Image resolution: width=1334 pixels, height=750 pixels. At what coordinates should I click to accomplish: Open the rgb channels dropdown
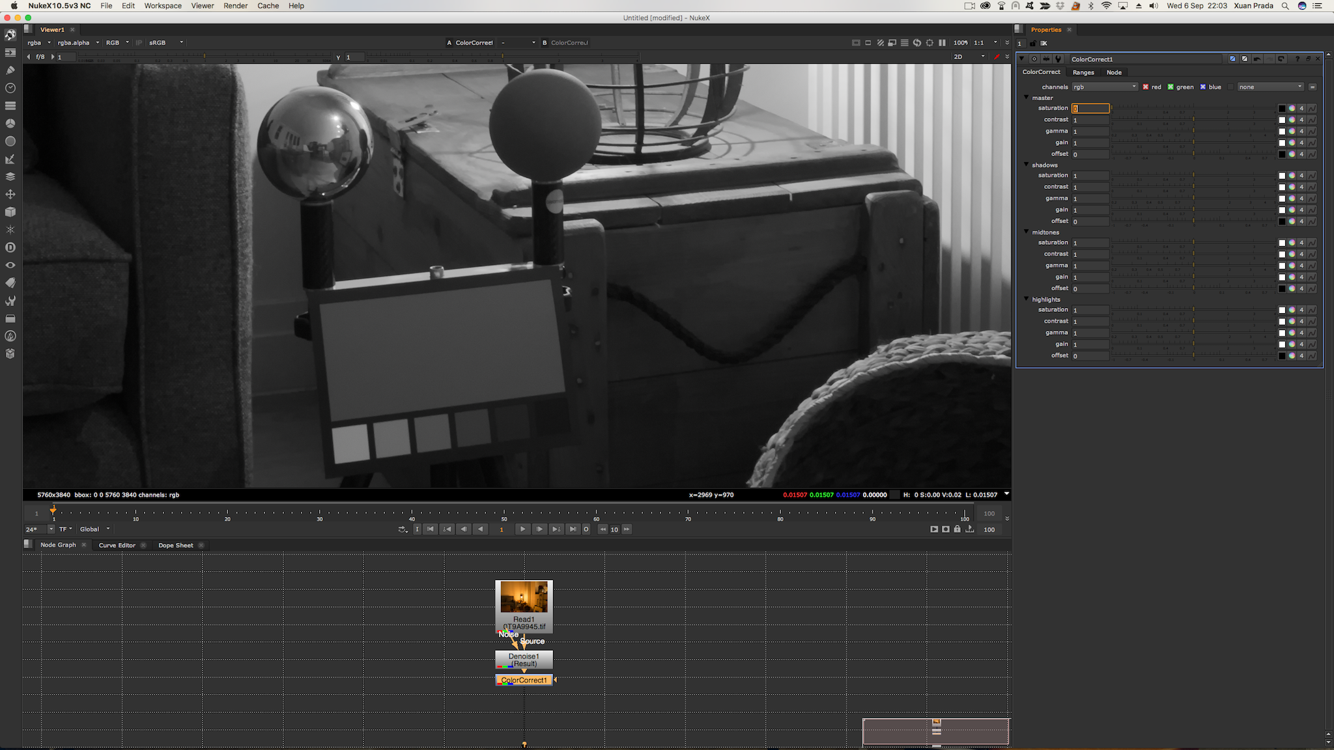pos(1104,87)
